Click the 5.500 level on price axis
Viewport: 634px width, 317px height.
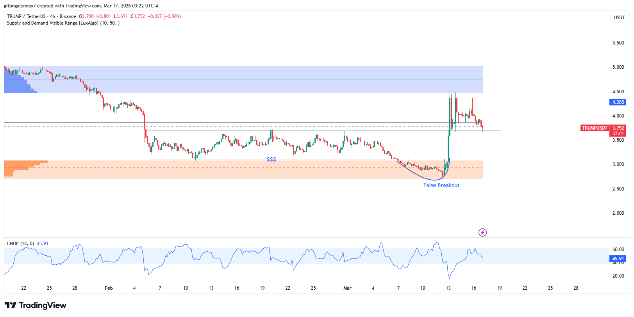[618, 43]
